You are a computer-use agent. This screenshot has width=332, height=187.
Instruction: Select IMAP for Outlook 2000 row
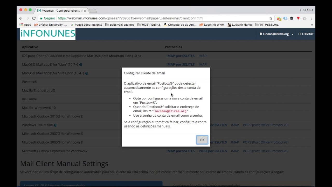tap(235, 142)
